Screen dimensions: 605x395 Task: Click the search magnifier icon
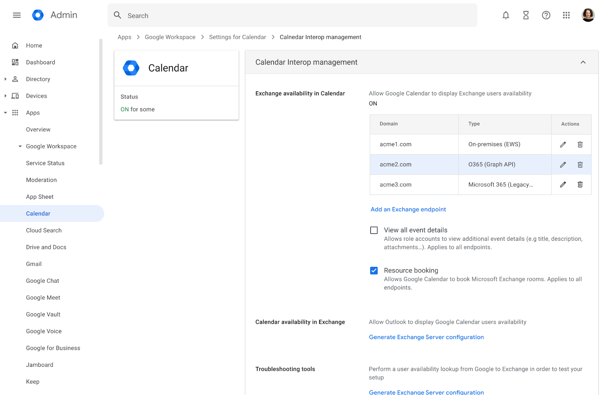118,15
